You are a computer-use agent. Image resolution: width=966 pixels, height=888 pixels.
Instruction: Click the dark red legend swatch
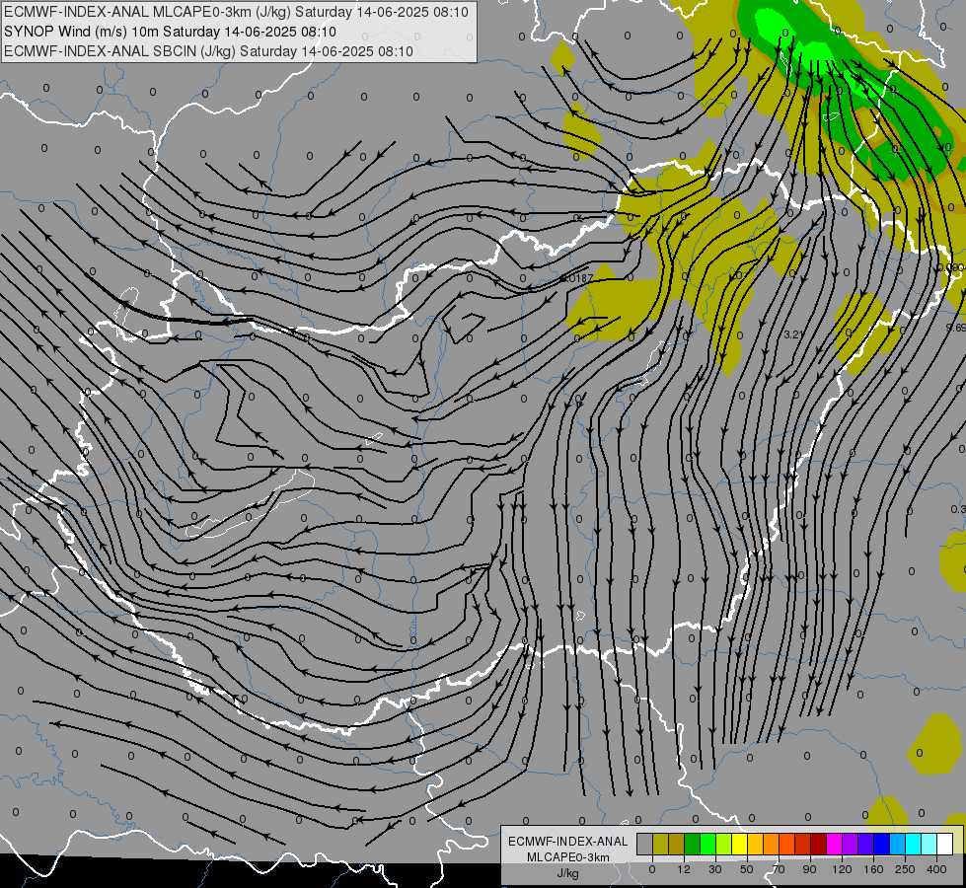(x=819, y=844)
